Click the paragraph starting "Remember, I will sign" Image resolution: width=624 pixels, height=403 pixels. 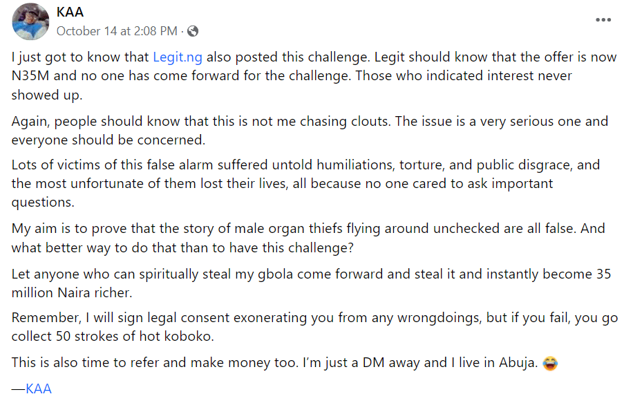310,328
